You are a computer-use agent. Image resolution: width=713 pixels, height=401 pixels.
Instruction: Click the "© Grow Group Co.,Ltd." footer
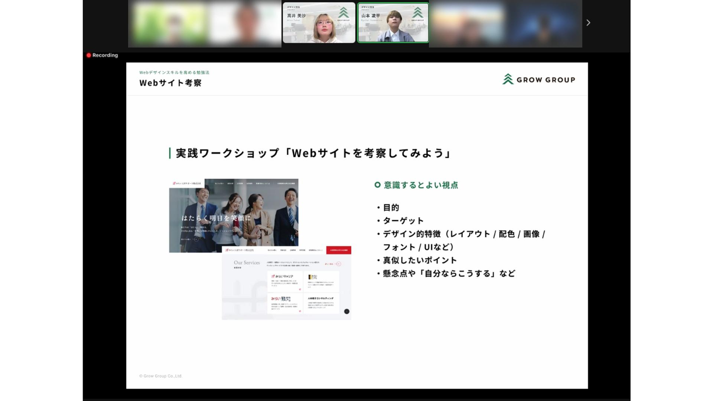click(161, 376)
